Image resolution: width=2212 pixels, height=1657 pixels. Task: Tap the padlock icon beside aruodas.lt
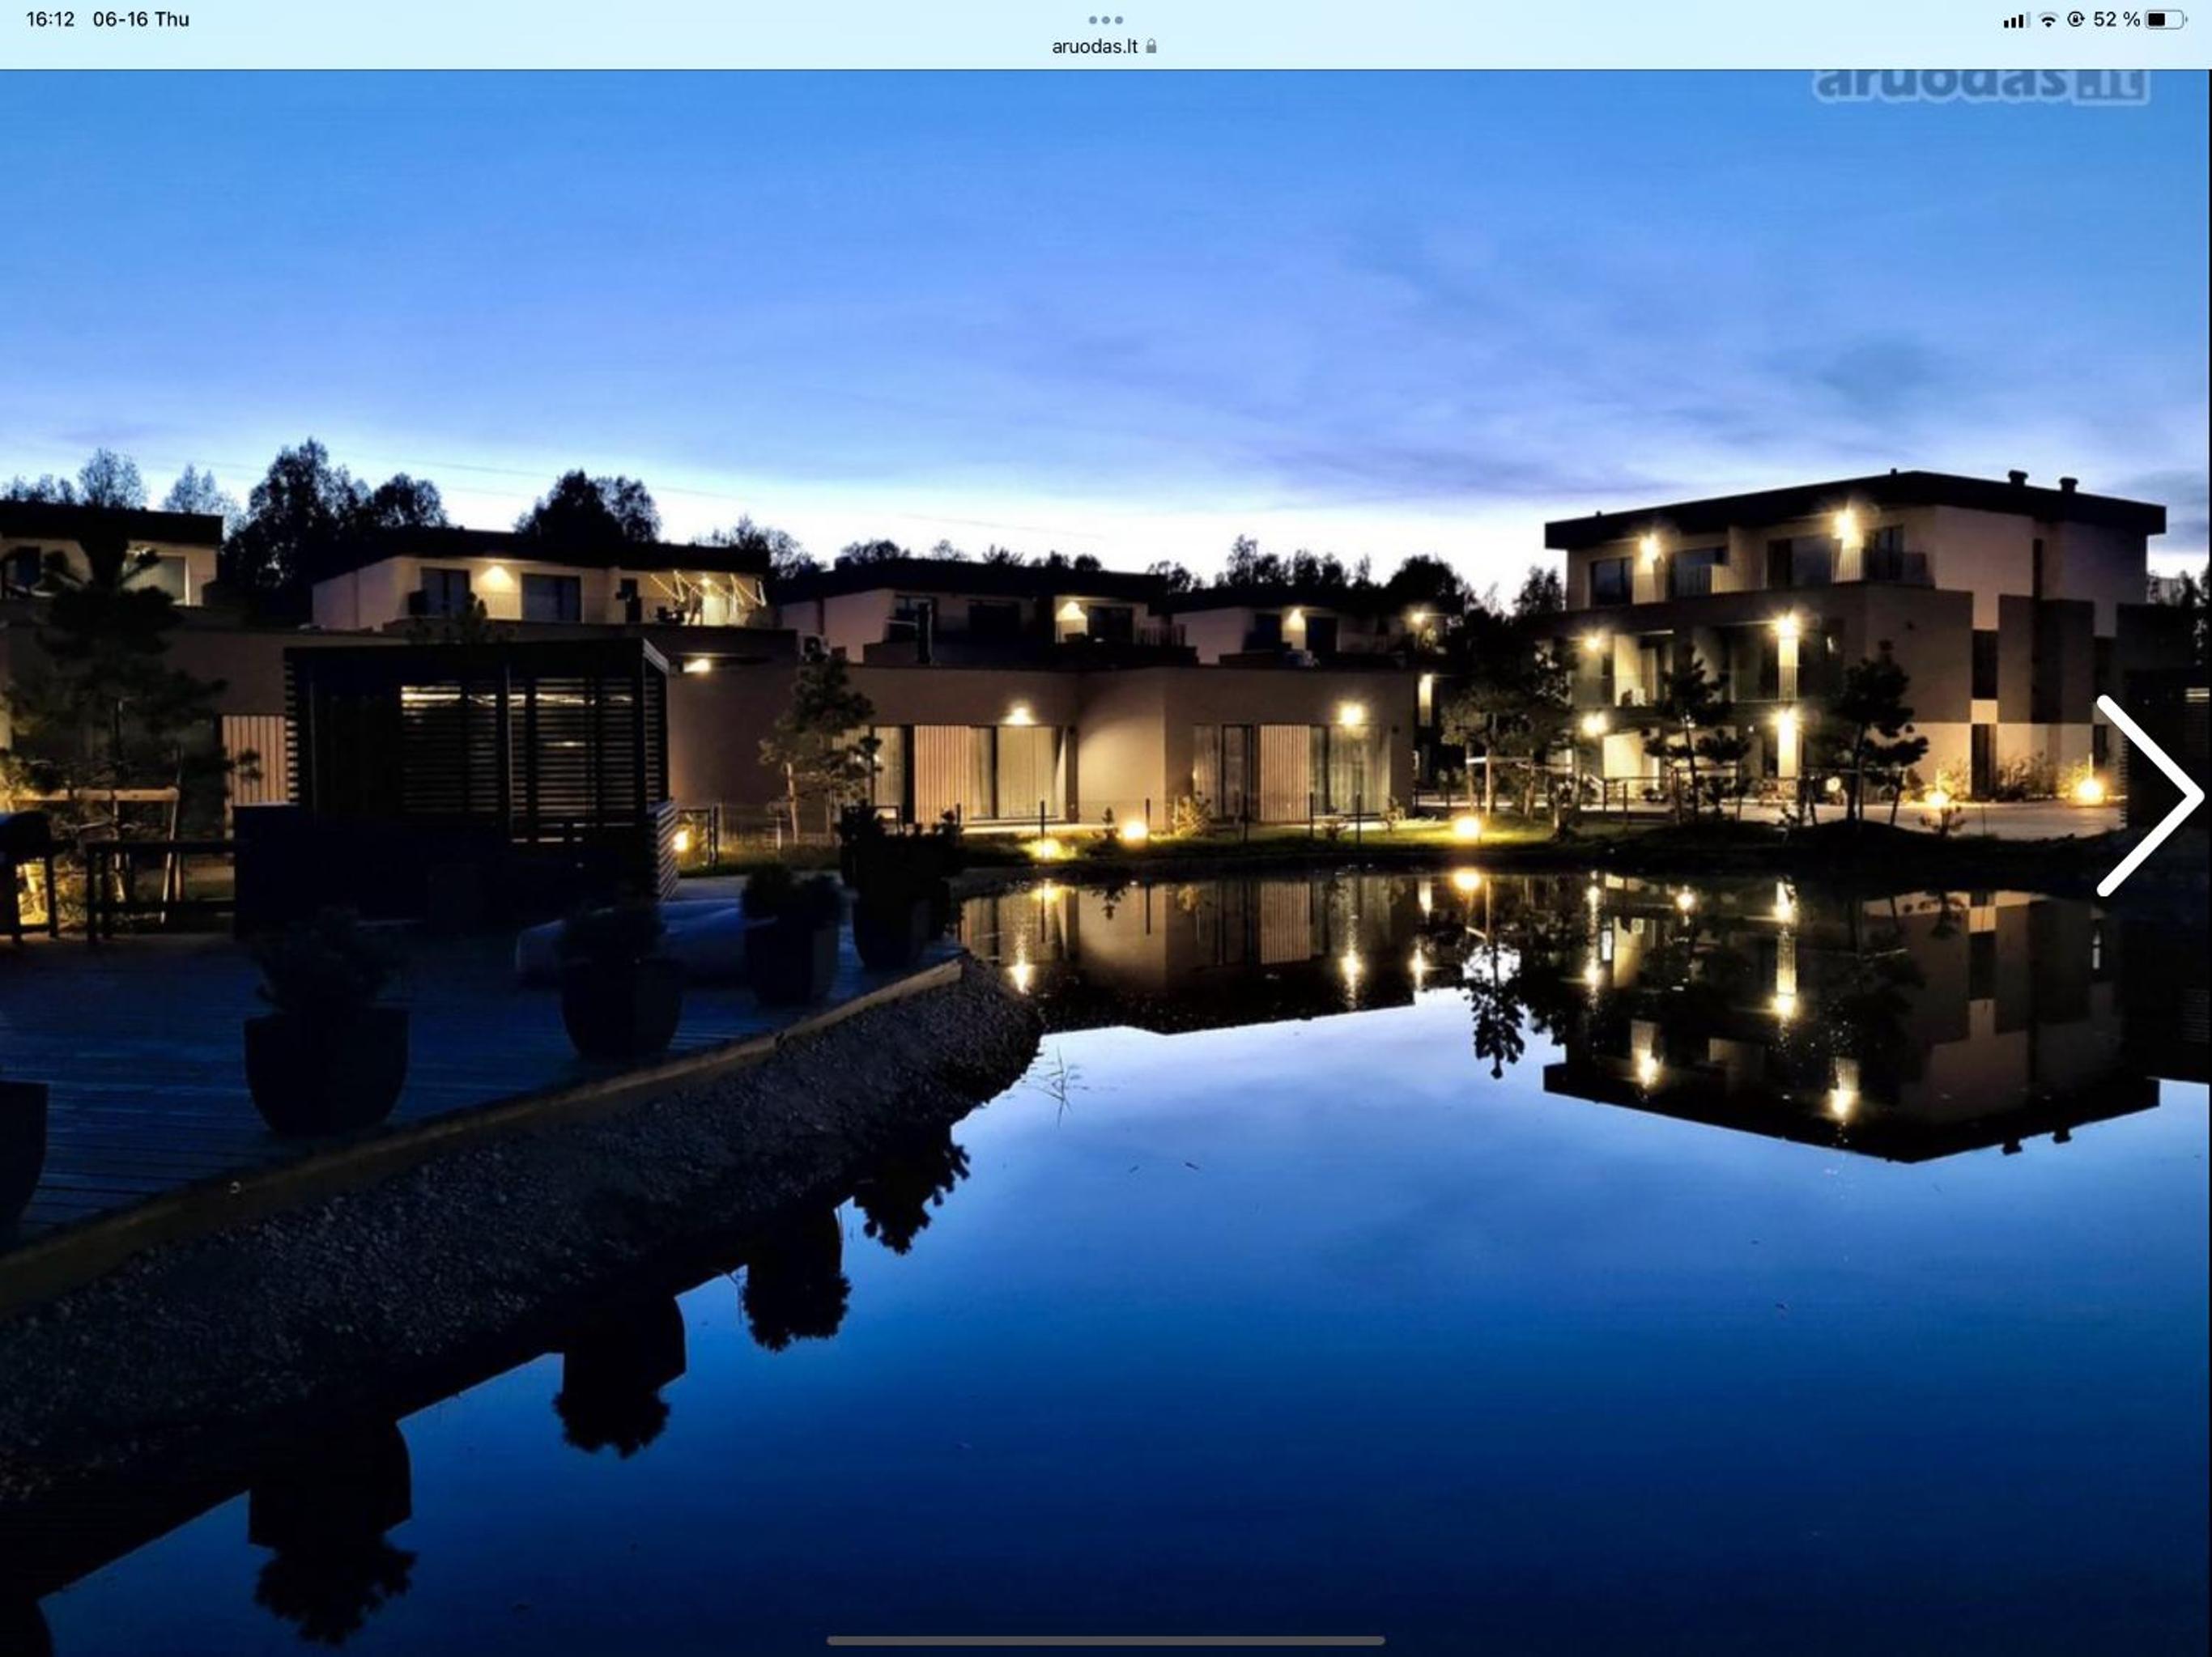tap(1151, 46)
